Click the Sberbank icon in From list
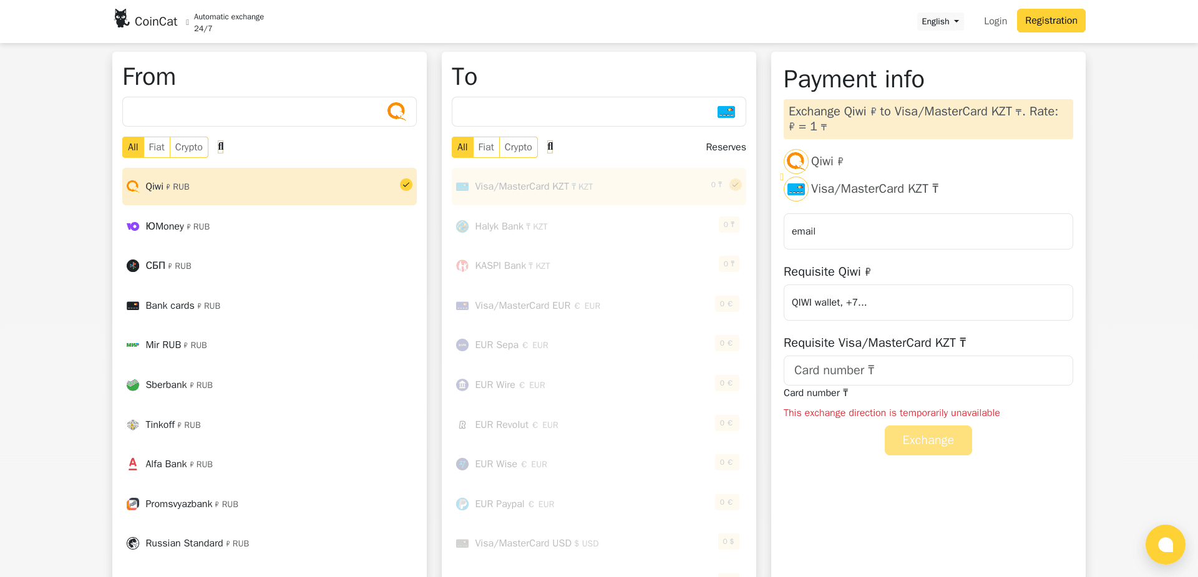The image size is (1198, 577). tap(133, 385)
